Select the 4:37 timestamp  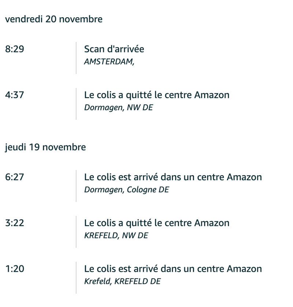tap(15, 95)
